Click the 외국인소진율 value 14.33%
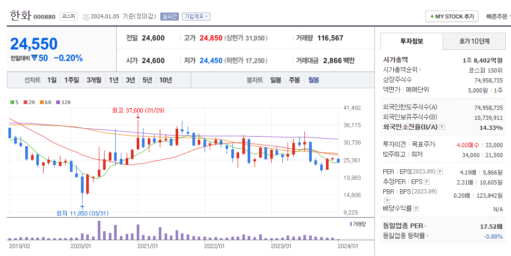This screenshot has width=511, height=256. tap(491, 128)
